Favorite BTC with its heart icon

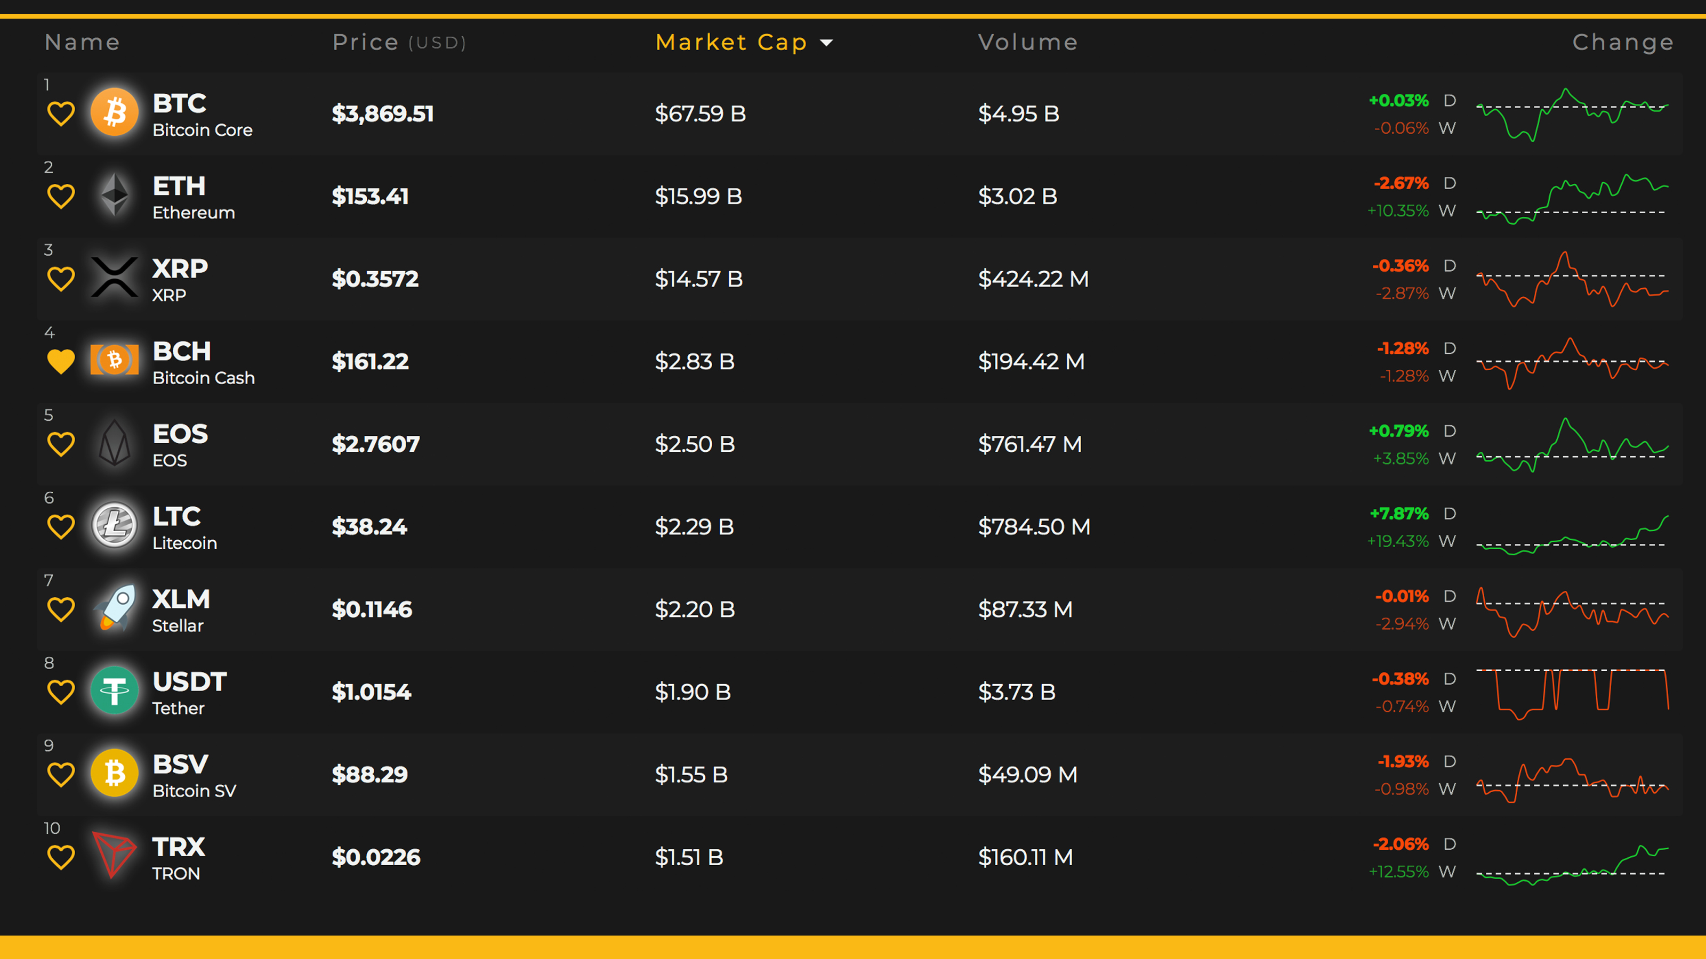click(x=61, y=114)
